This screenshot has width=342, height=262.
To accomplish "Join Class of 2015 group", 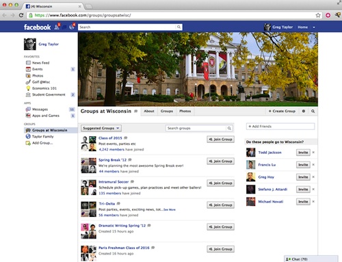I will click(x=220, y=140).
